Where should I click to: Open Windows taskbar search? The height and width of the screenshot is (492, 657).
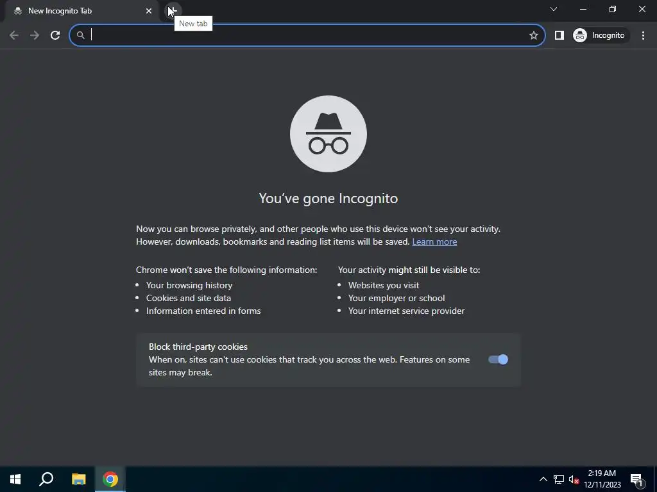[46, 479]
